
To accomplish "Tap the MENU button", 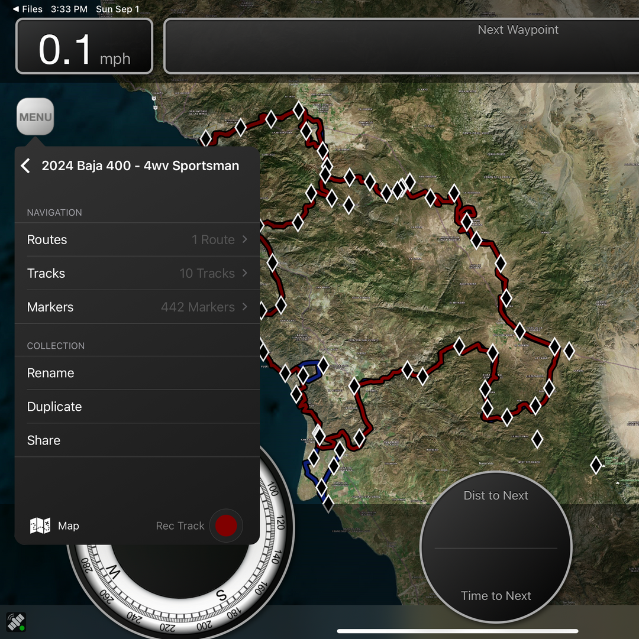I will pyautogui.click(x=35, y=117).
